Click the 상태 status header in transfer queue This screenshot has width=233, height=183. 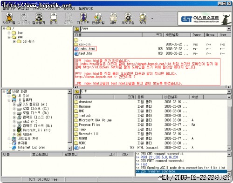coord(125,154)
